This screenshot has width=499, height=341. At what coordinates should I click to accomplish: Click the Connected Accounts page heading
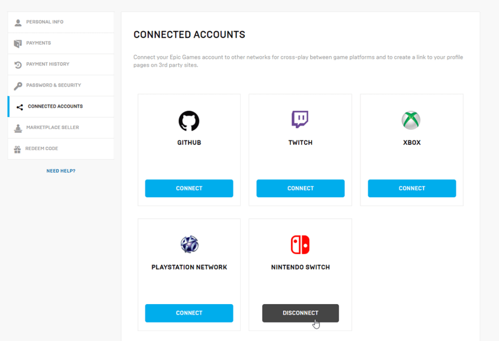click(x=189, y=34)
